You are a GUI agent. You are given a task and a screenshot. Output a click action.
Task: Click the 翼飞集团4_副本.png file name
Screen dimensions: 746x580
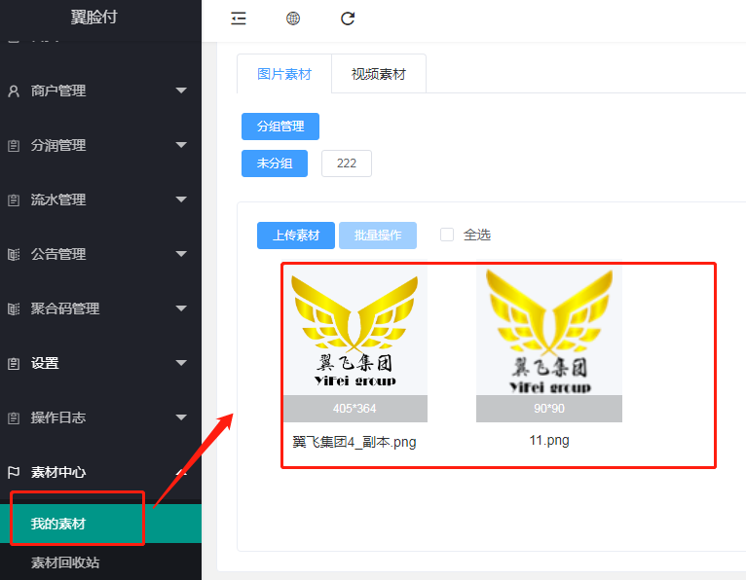tap(354, 442)
